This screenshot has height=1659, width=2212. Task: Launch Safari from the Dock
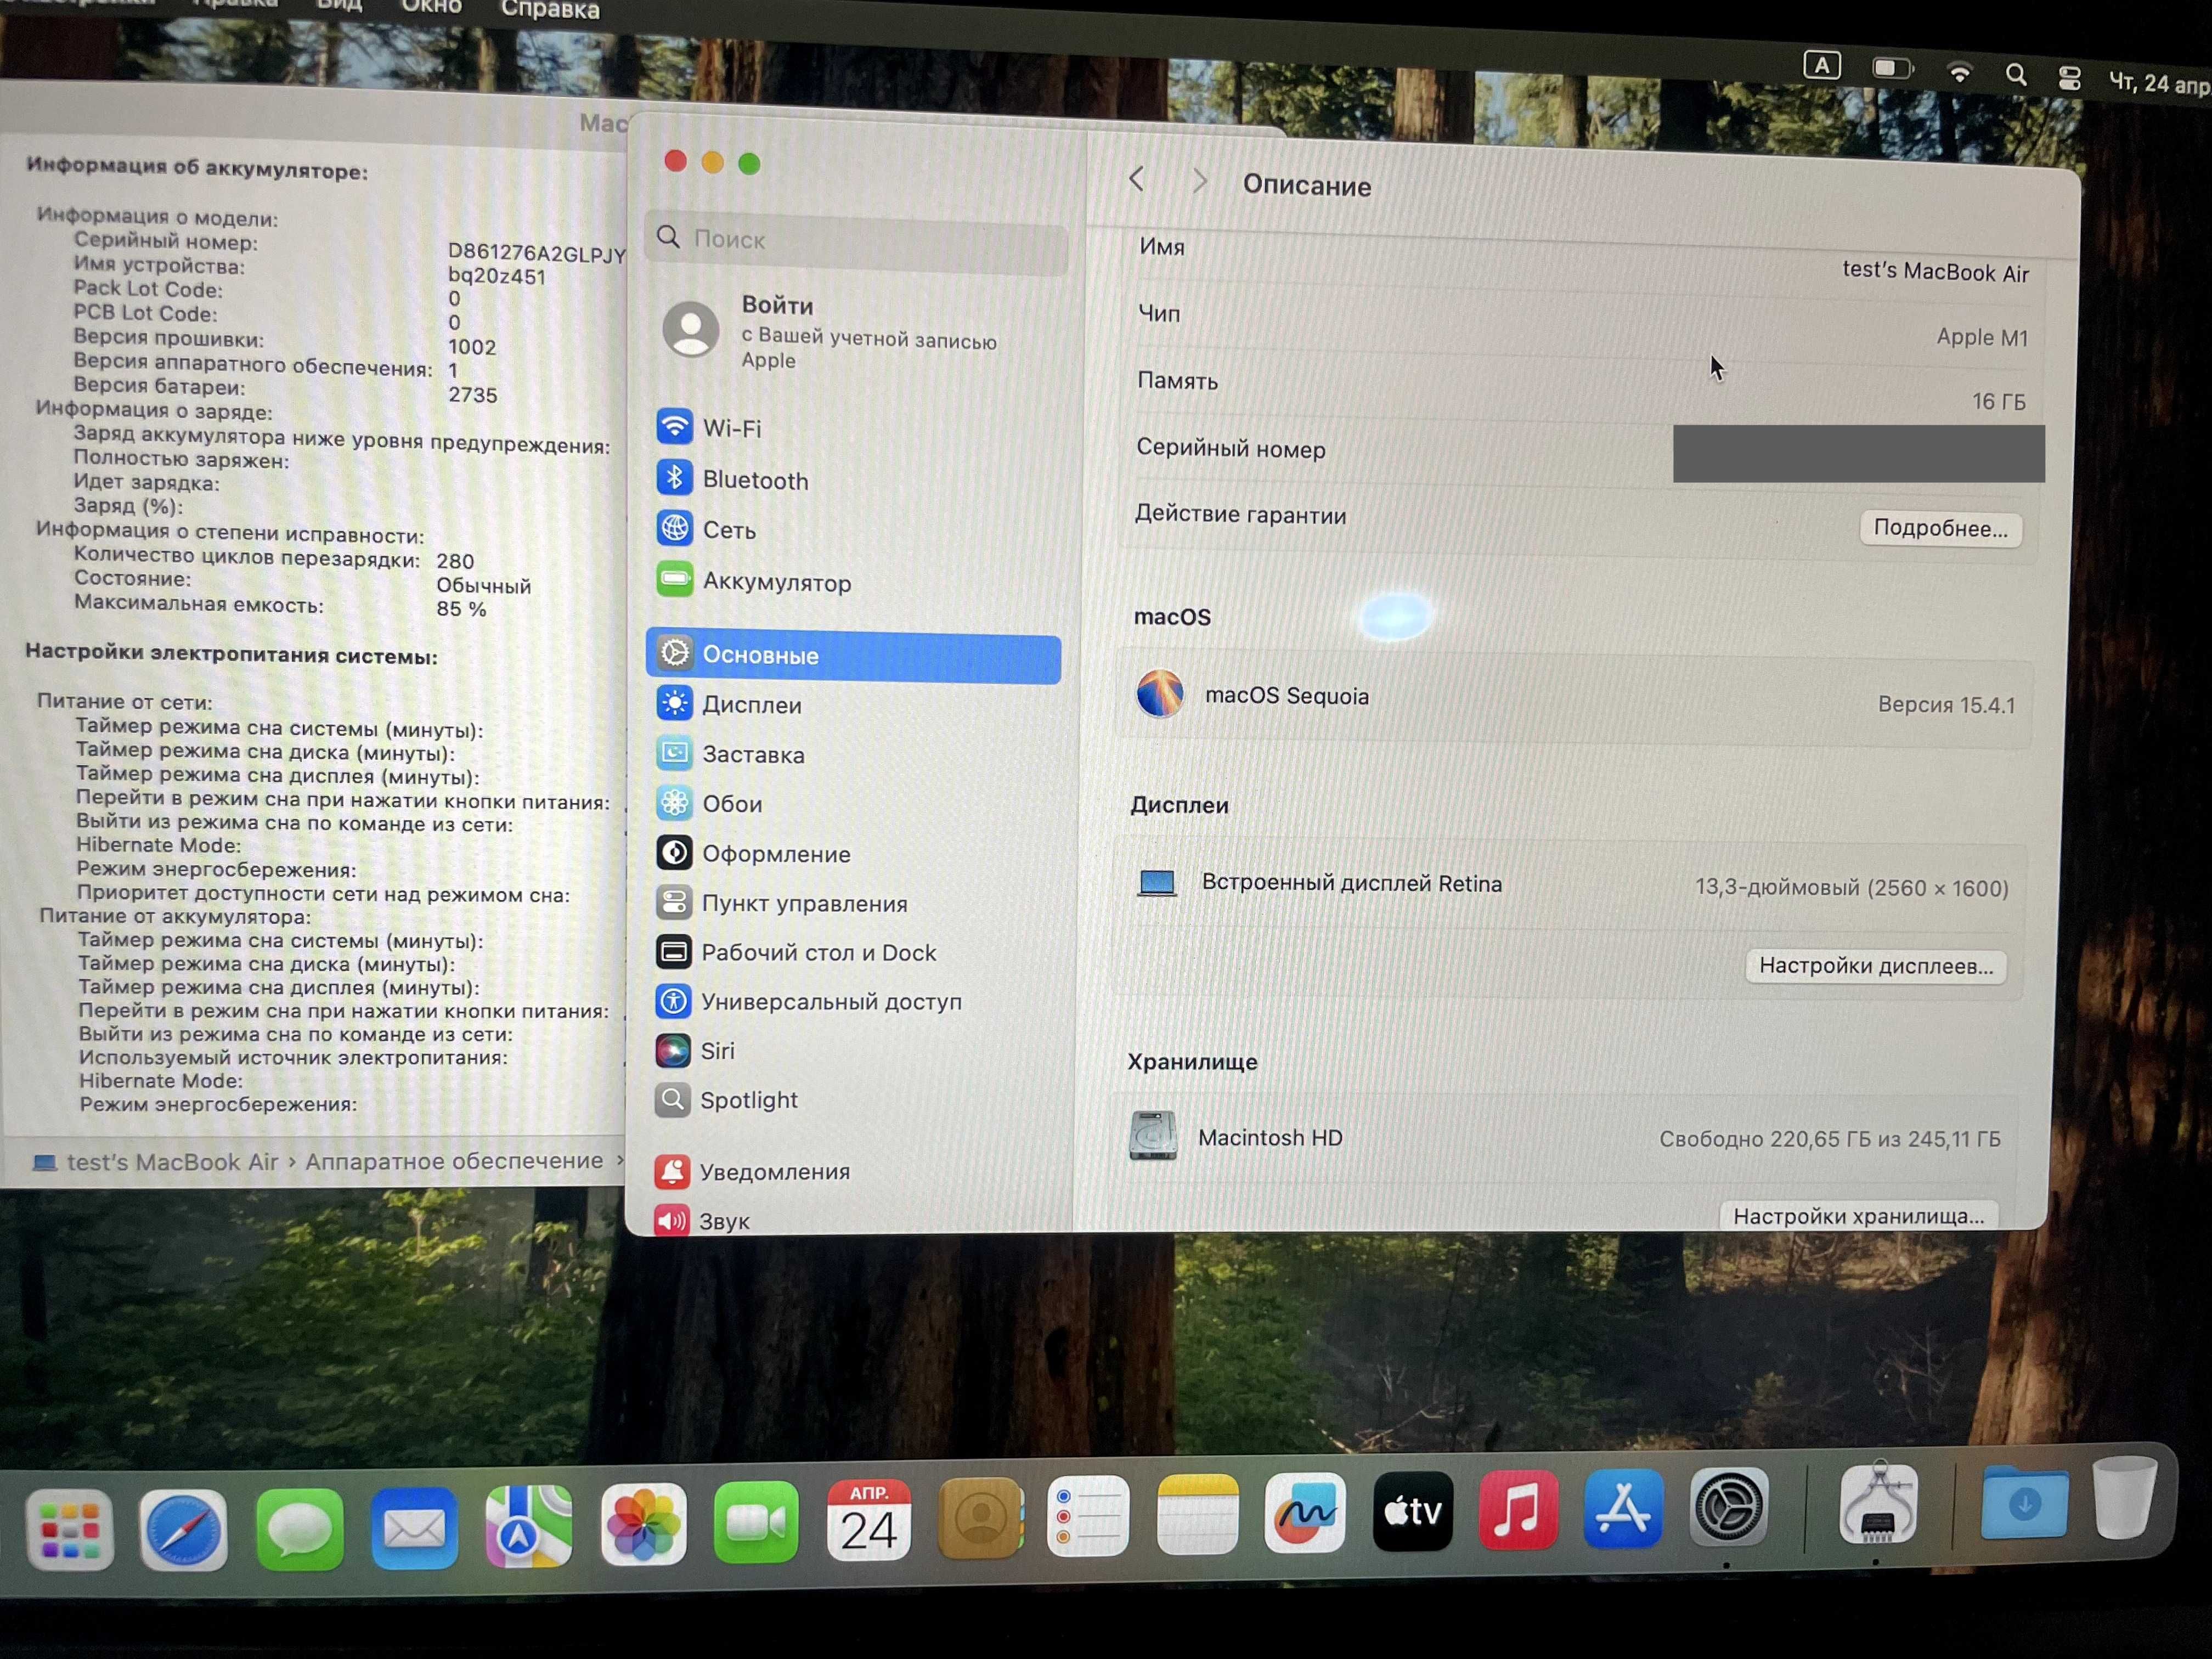click(184, 1529)
